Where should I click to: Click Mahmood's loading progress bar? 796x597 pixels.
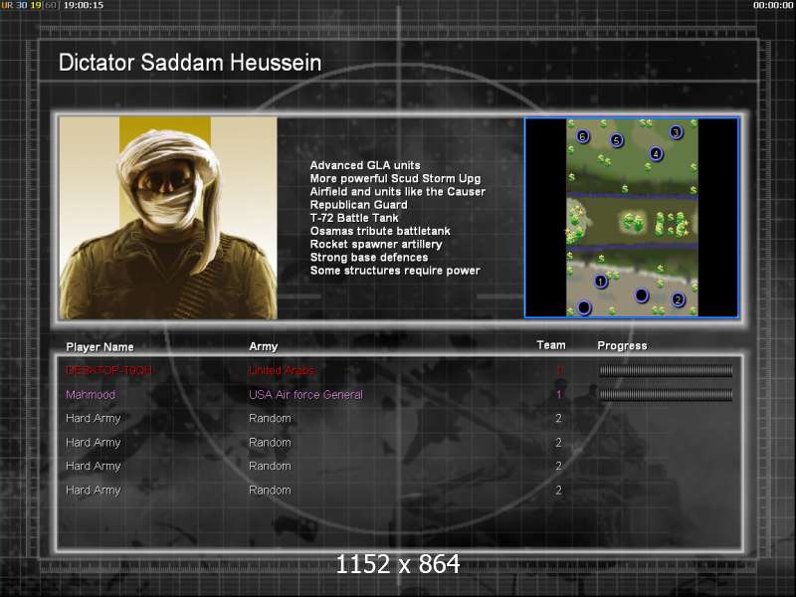666,394
